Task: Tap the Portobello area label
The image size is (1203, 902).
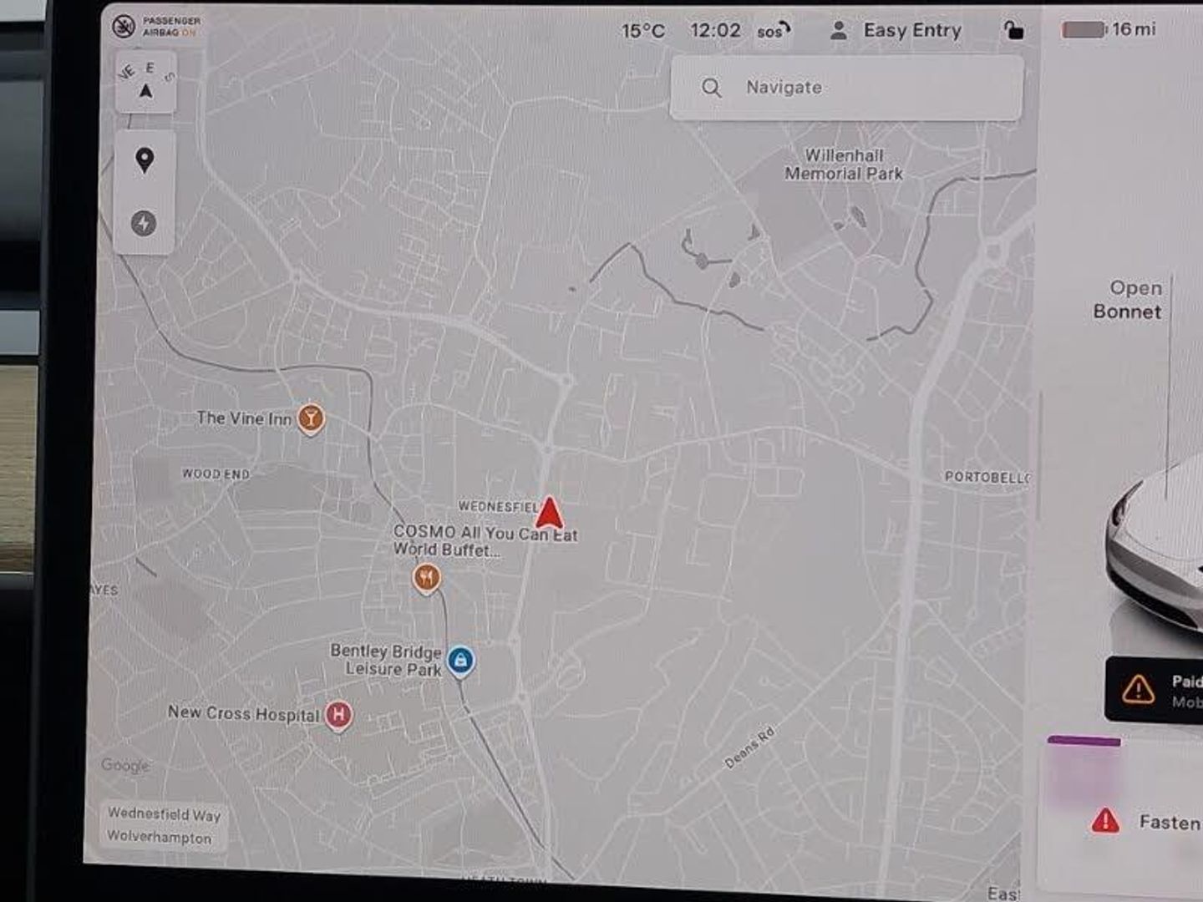Action: pos(987,477)
